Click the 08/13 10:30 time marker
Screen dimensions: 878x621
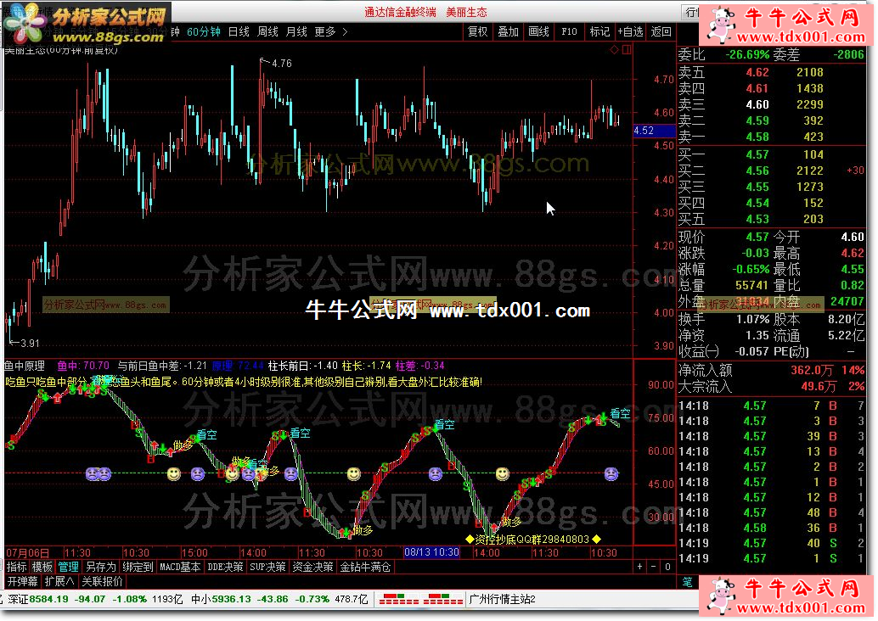[431, 552]
